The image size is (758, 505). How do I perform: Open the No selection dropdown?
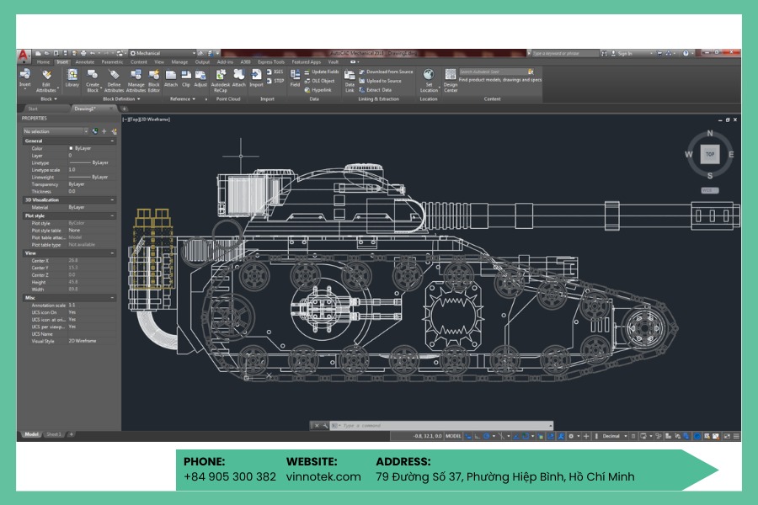[56, 131]
